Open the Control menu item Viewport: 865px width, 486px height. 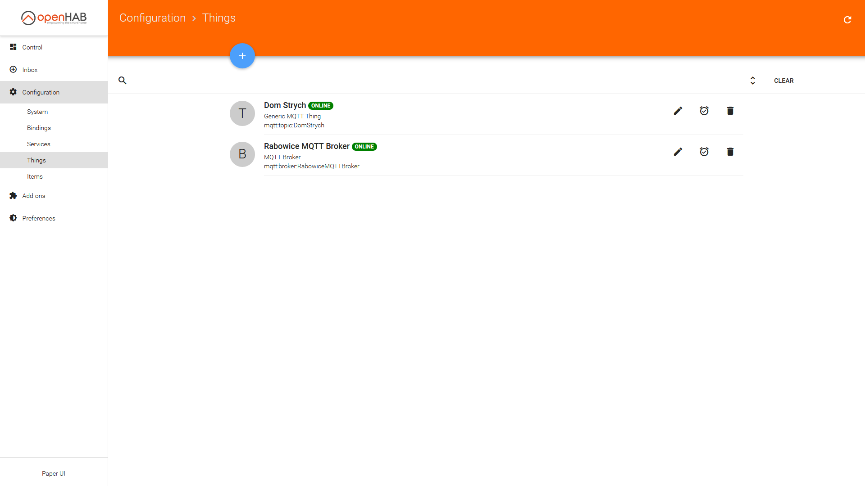coord(54,47)
